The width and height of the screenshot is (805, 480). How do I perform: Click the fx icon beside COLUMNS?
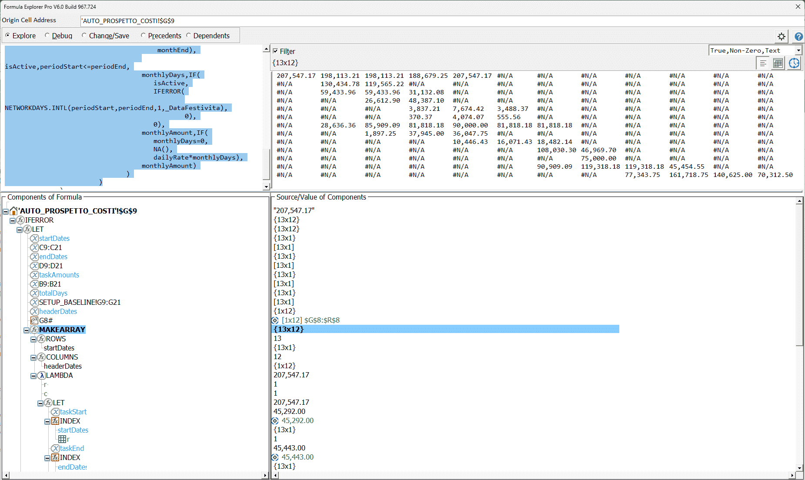click(41, 357)
